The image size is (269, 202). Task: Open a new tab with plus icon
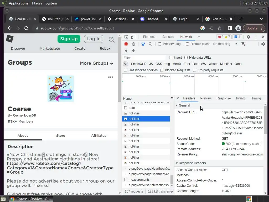[x=241, y=19]
